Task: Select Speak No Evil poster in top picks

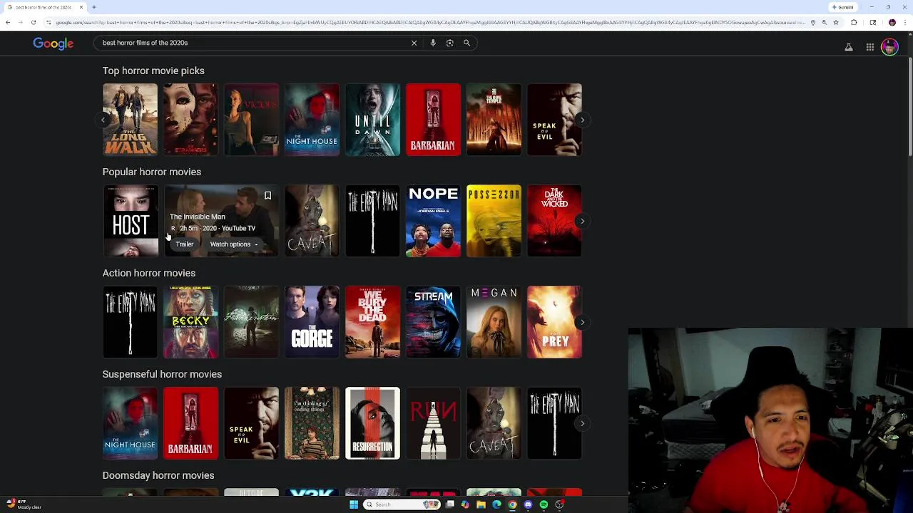Action: tap(554, 120)
